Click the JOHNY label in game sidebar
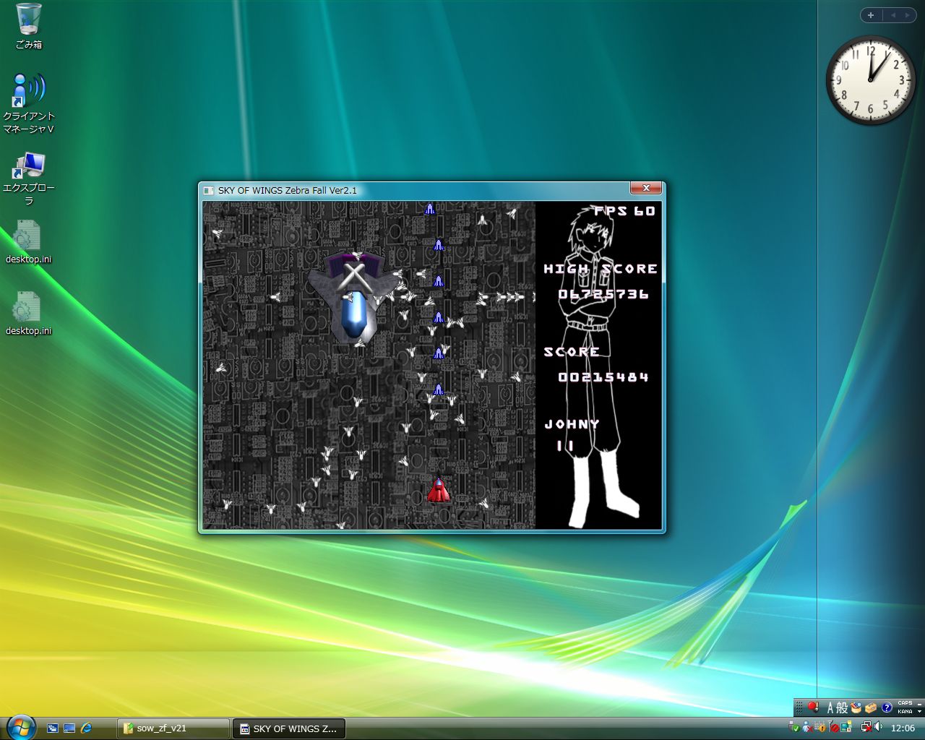This screenshot has width=925, height=740. (x=572, y=424)
